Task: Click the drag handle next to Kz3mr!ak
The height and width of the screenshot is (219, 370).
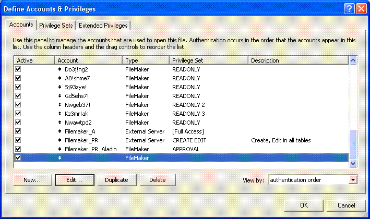Action: click(59, 114)
